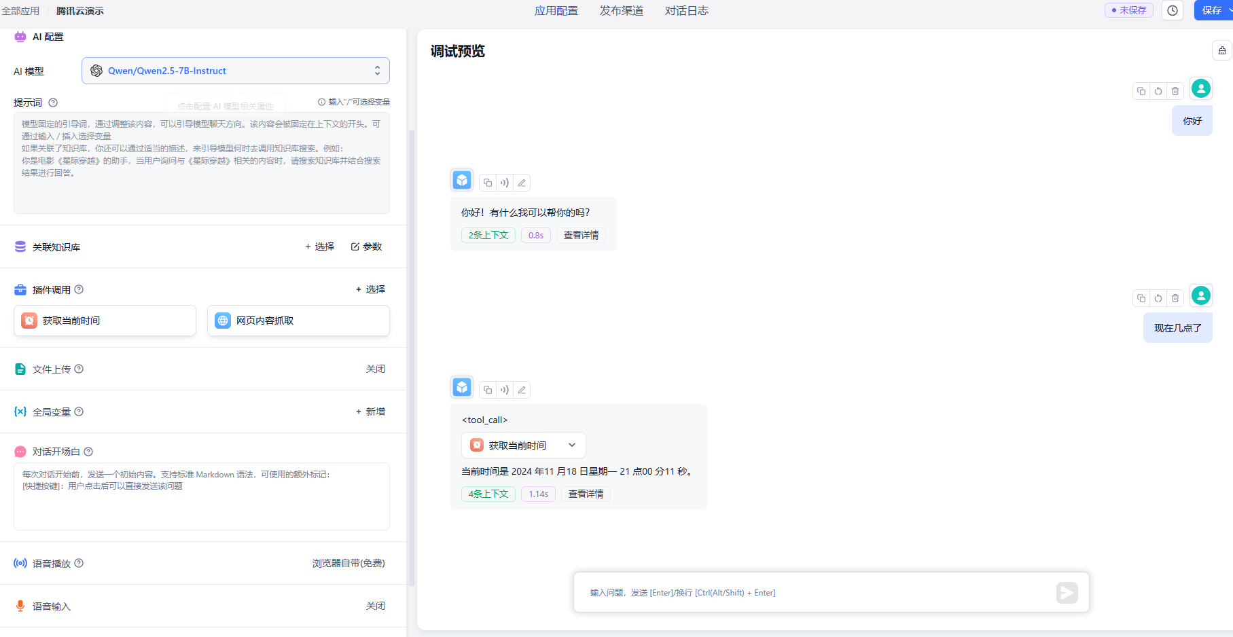Edit the 你好！有什么我可以帮你的吗 reply
This screenshot has height=637, width=1233.
click(522, 183)
